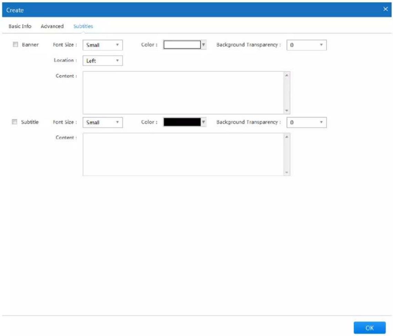This screenshot has width=393, height=336.
Task: Expand the Banner color picker arrow
Action: coord(203,45)
